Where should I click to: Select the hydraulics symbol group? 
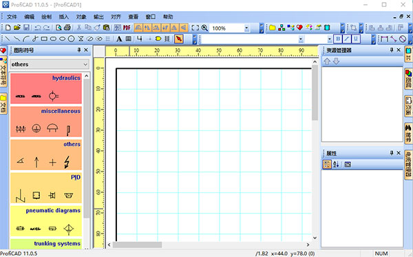[x=46, y=89]
